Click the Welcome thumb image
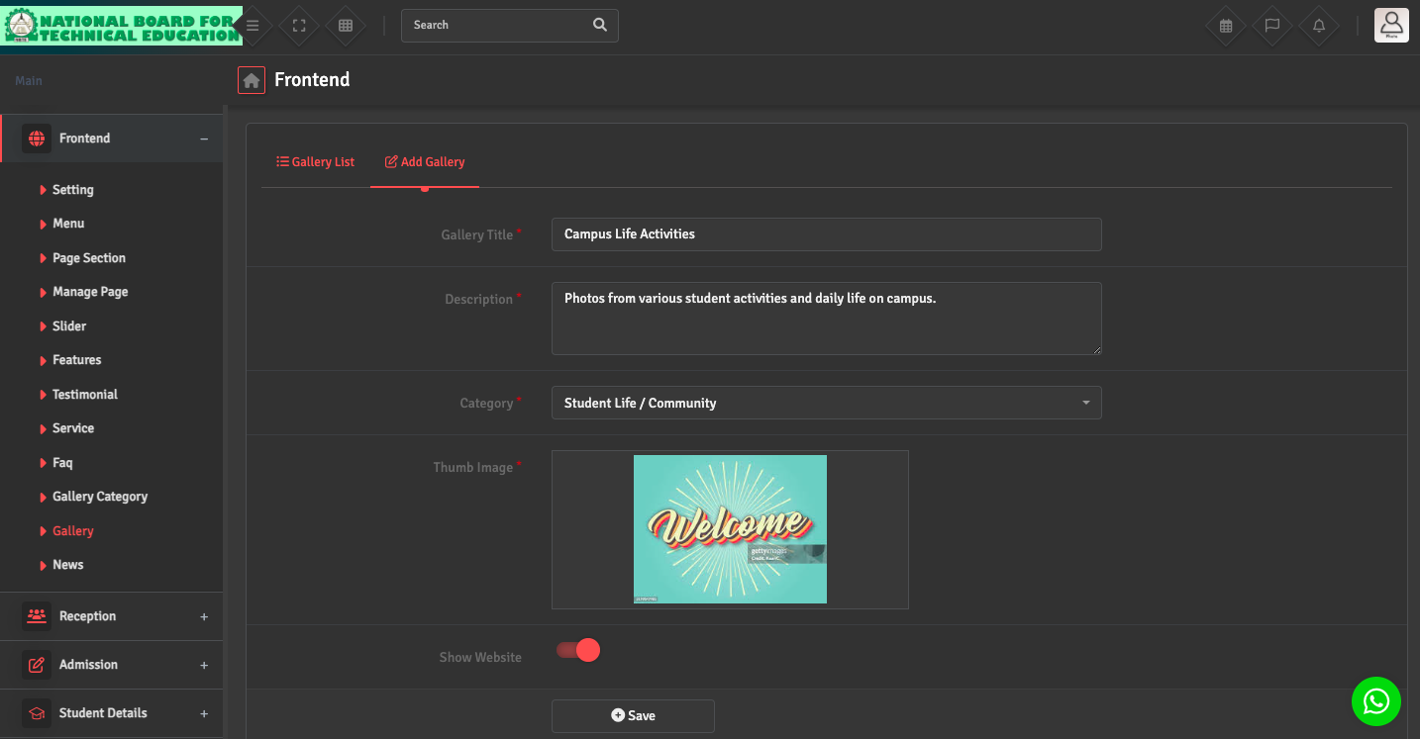 click(x=730, y=529)
